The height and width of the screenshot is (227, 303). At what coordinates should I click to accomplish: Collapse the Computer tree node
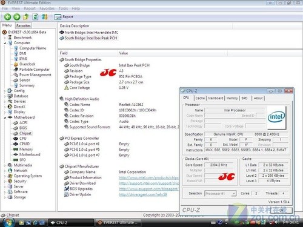pyautogui.click(x=5, y=43)
